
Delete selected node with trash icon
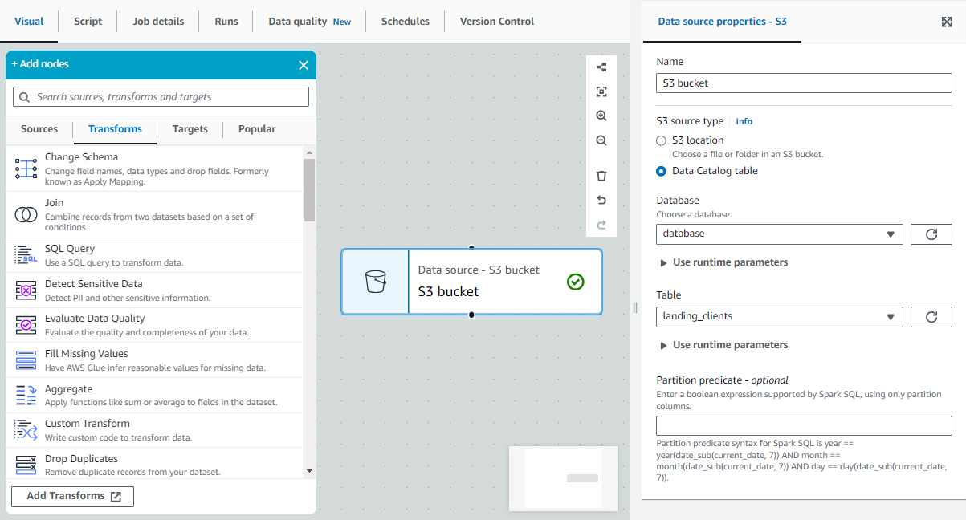[x=601, y=176]
